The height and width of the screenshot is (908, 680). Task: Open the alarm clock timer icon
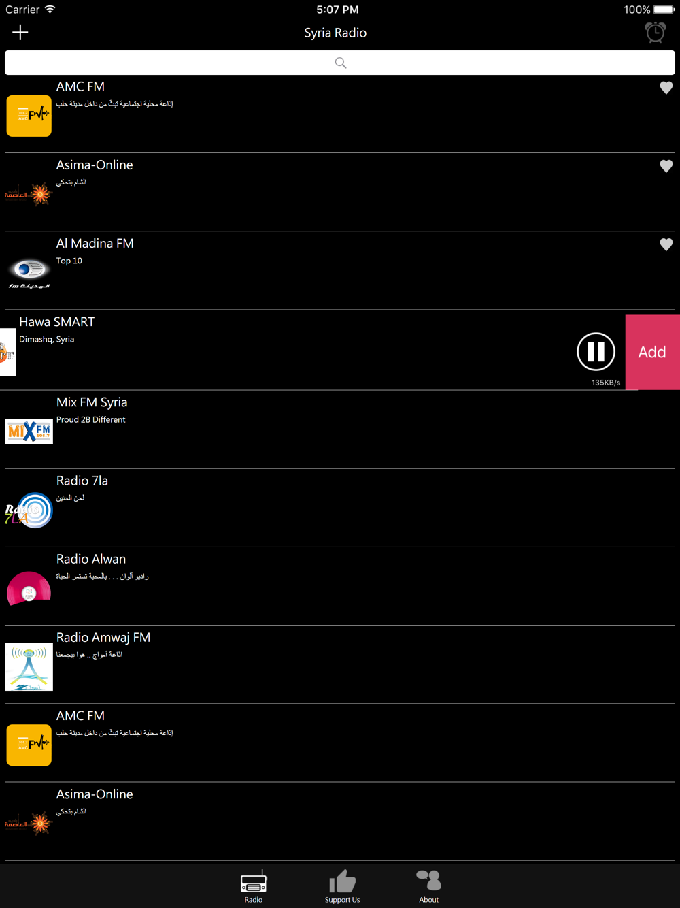(656, 32)
